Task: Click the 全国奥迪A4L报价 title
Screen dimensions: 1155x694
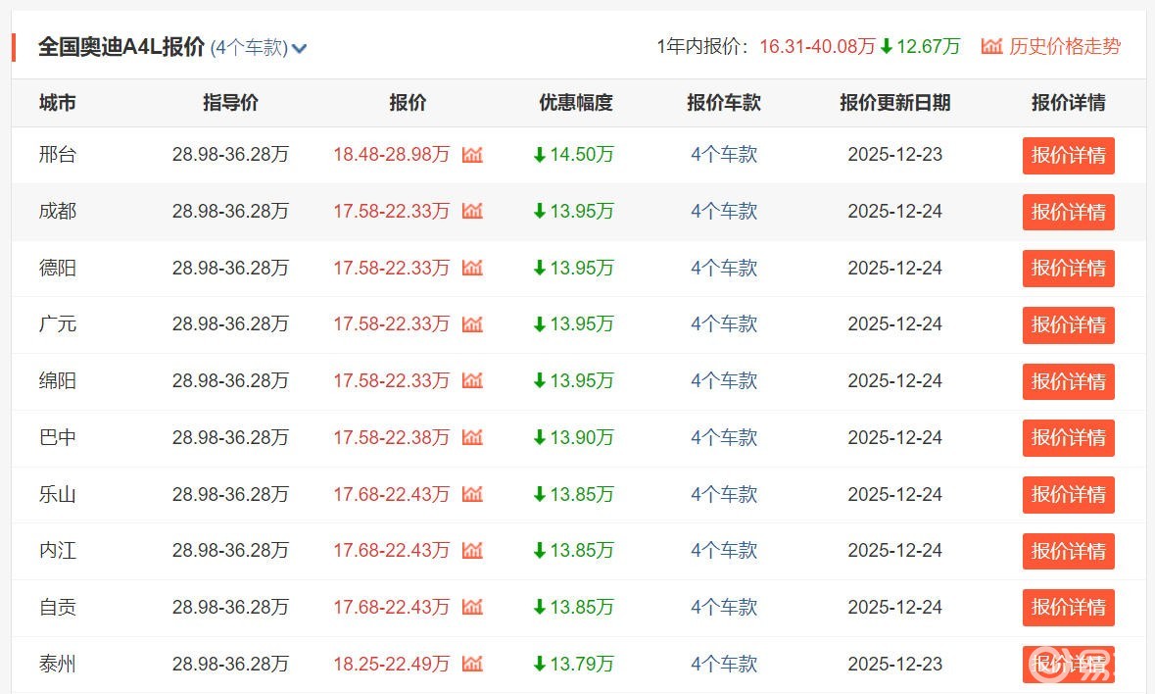Action: [121, 46]
